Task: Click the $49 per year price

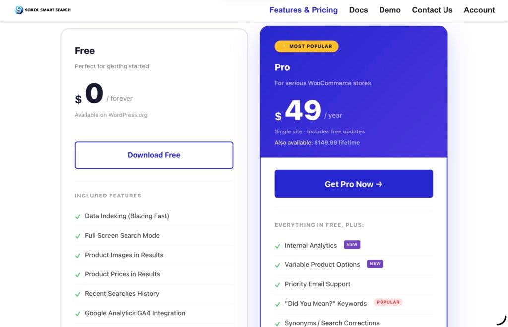Action: [x=309, y=111]
